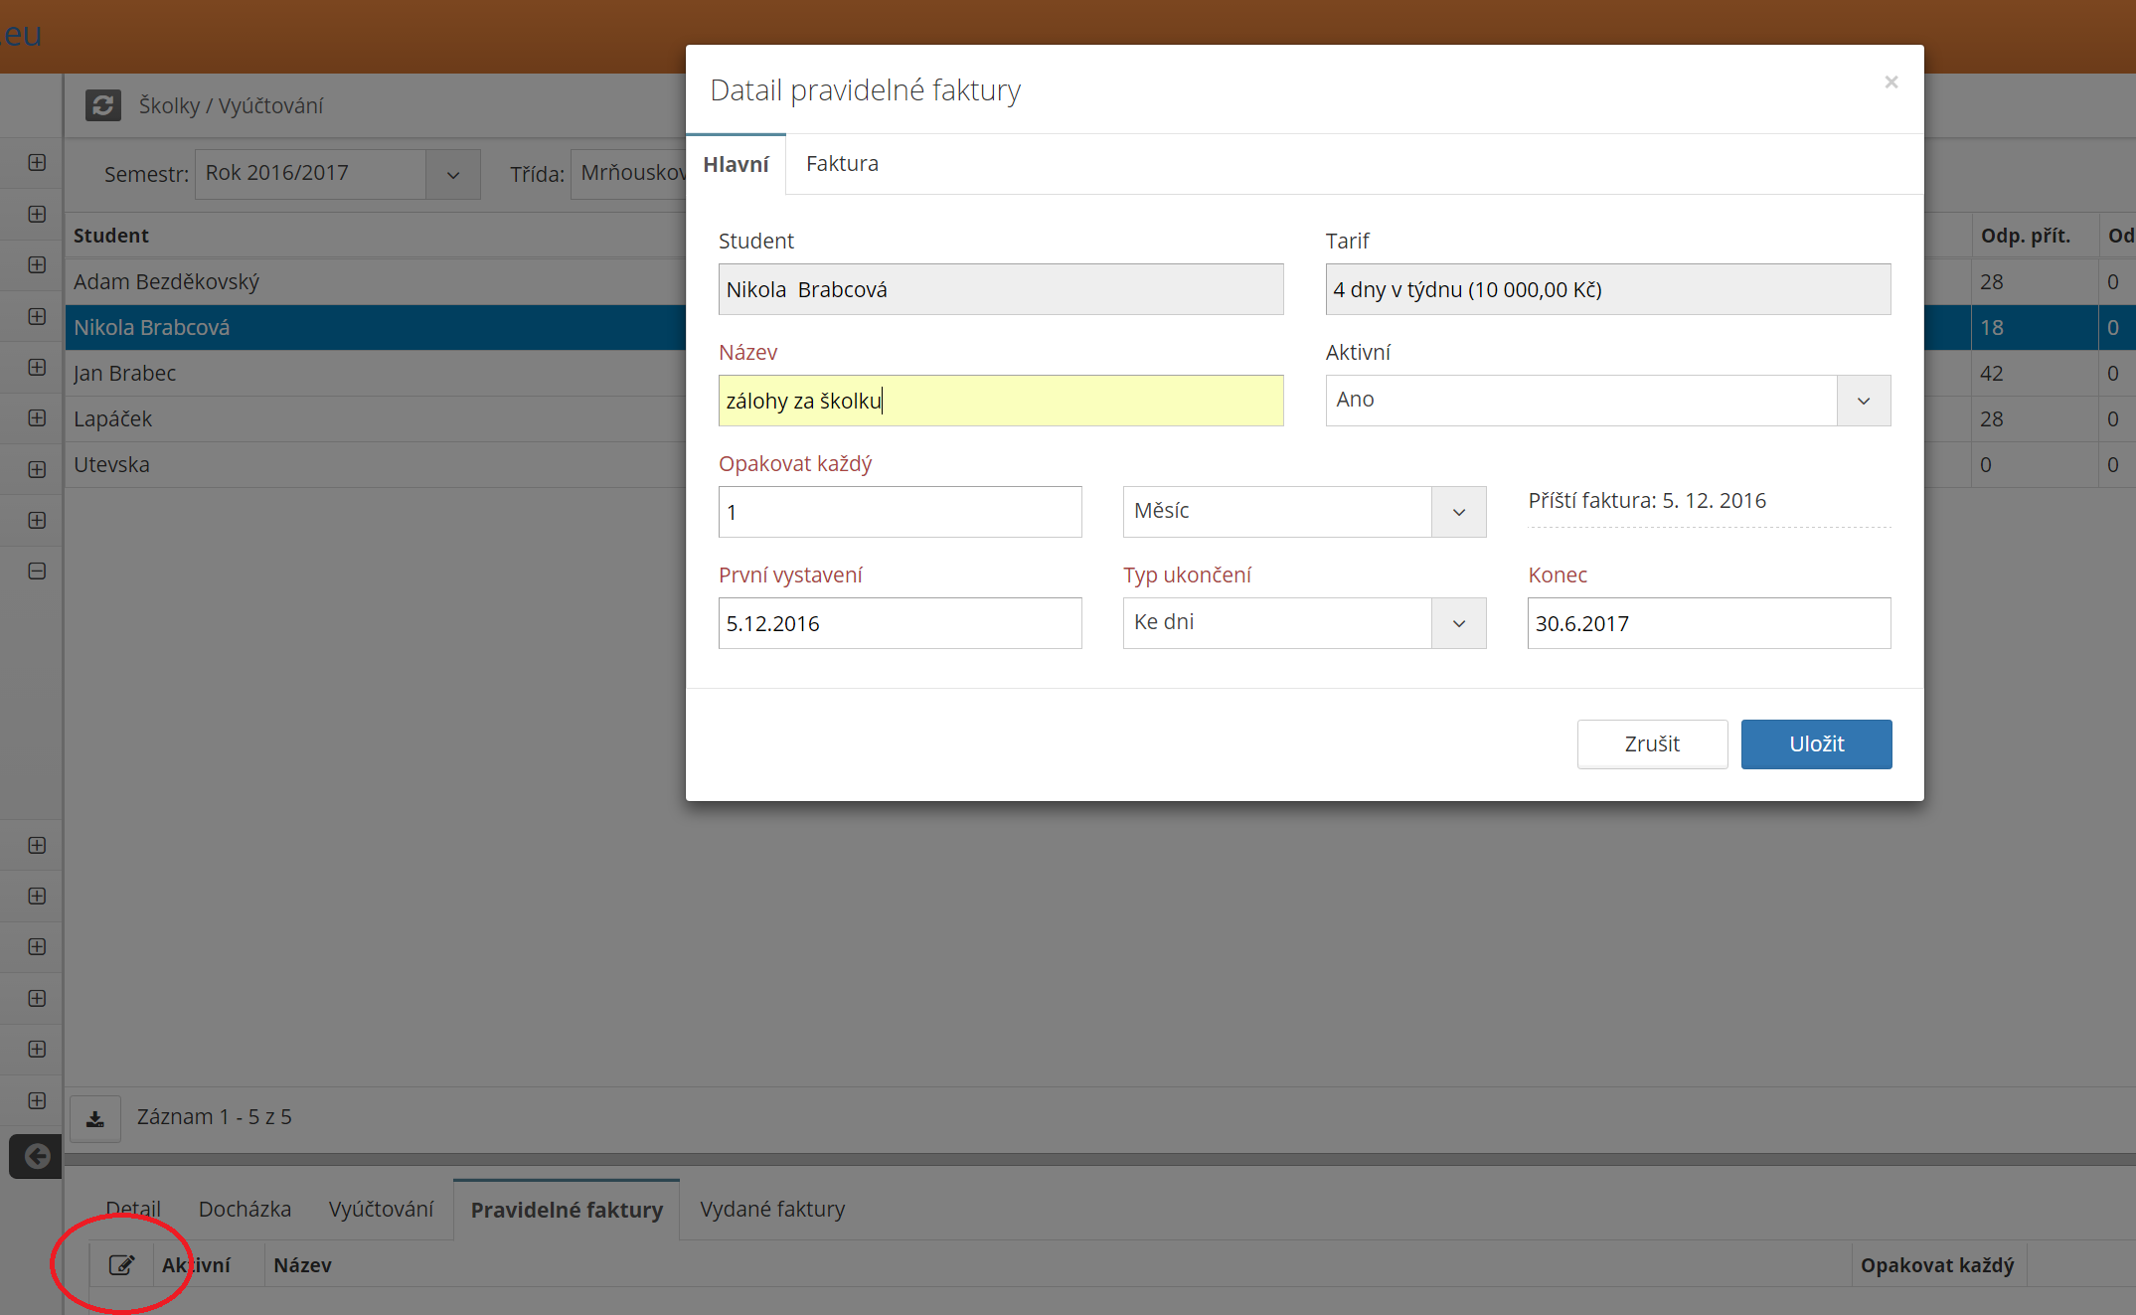This screenshot has width=2136, height=1315.
Task: Expand the bottommost plus icon in sidebar
Action: (37, 1100)
